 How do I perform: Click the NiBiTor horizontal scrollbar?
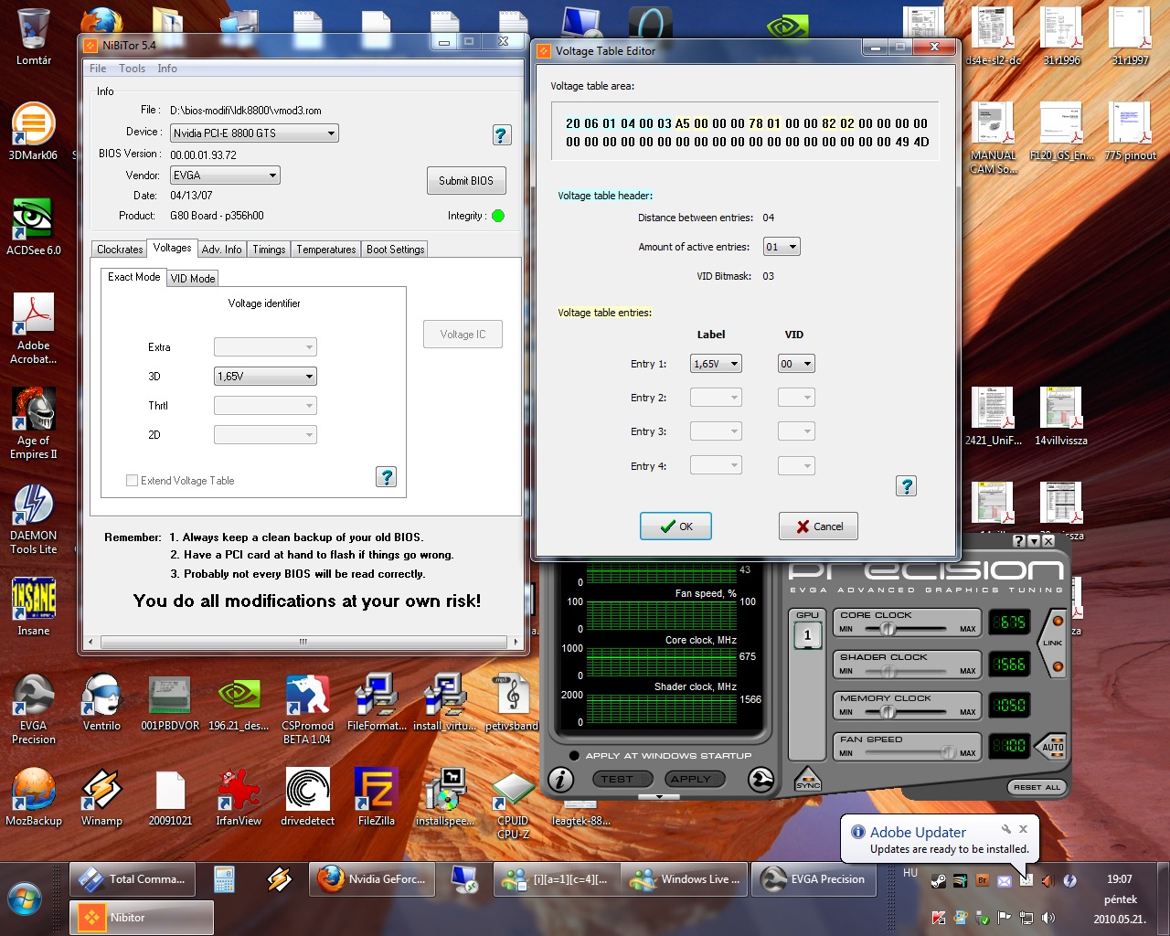click(303, 643)
